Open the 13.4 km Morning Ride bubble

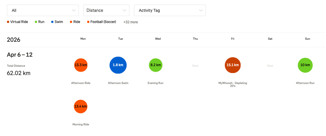point(80,106)
